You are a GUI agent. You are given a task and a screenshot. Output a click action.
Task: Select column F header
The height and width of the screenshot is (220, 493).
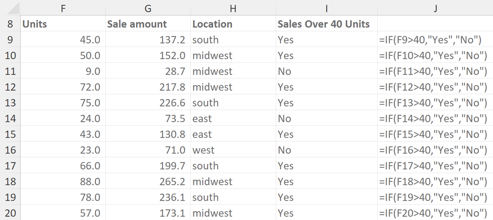click(63, 8)
